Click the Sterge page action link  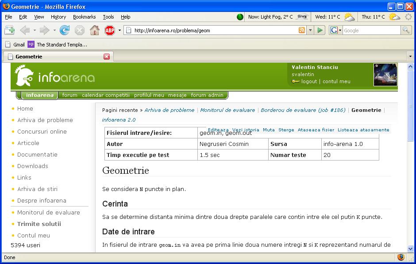click(286, 130)
